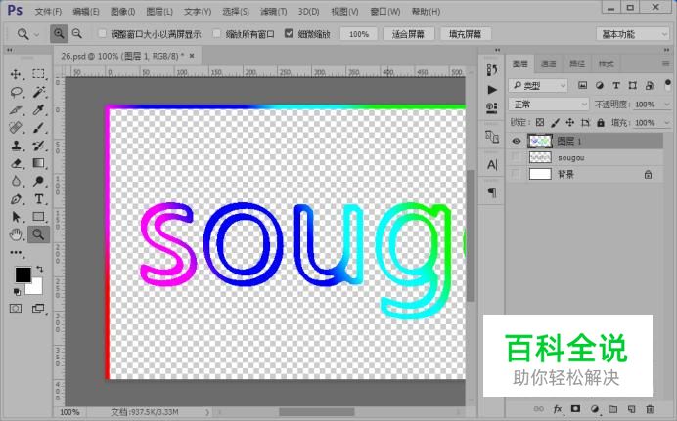Reset default foreground and background colors
The width and height of the screenshot is (677, 421).
point(17,292)
